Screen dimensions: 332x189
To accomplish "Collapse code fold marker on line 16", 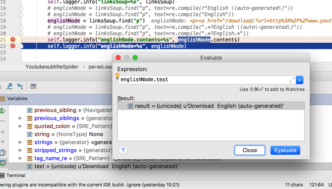I will pyautogui.click(x=21, y=8).
